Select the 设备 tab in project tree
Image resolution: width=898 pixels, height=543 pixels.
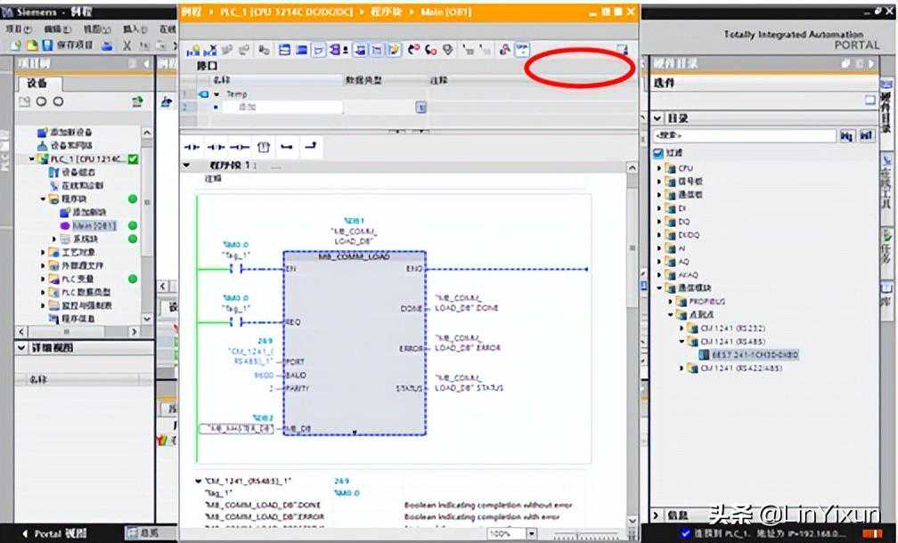37,83
